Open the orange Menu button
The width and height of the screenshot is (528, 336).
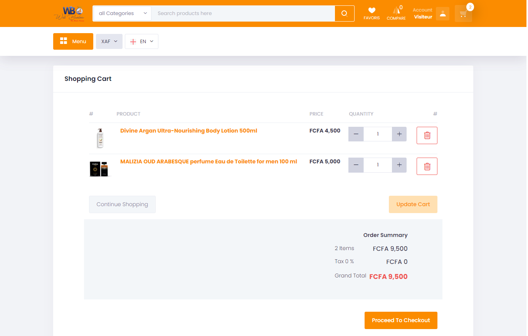tap(73, 42)
